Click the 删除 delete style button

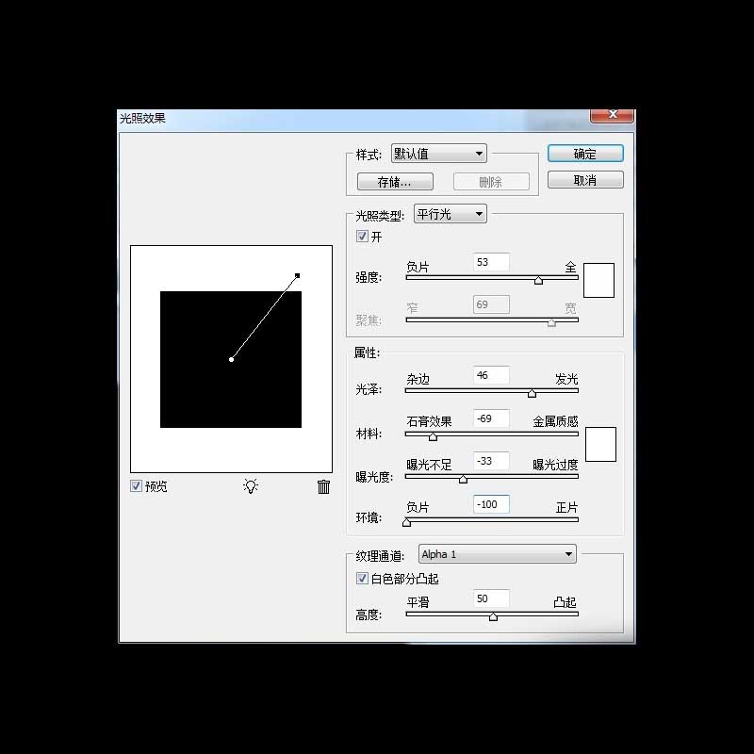coord(491,181)
